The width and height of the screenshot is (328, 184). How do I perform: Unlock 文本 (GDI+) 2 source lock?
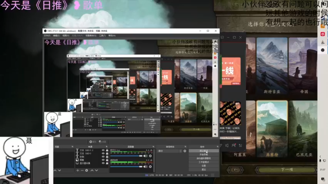(107, 150)
